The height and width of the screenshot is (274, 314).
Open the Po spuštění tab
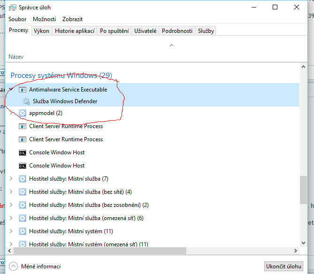tap(114, 31)
